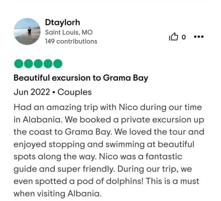Click the second green rating bubble
Viewport: 221px width, 201px height.
[x=28, y=64]
